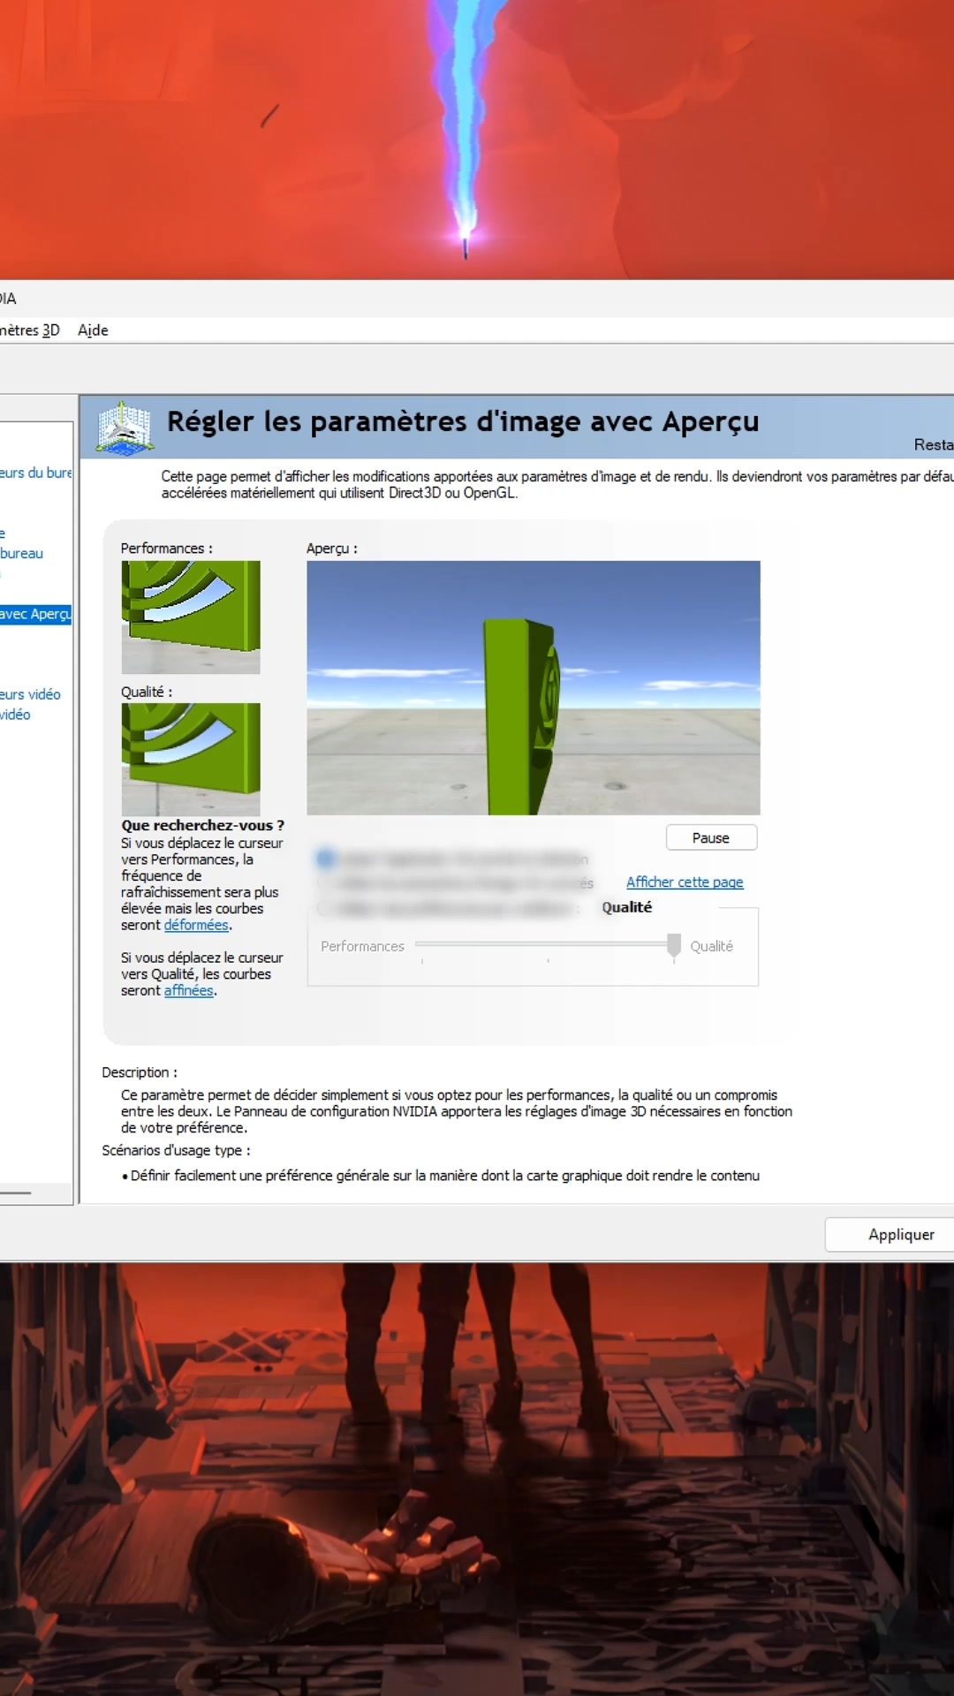This screenshot has height=1696, width=954.
Task: Click the partially visible Restaurer link
Action: coord(934,444)
